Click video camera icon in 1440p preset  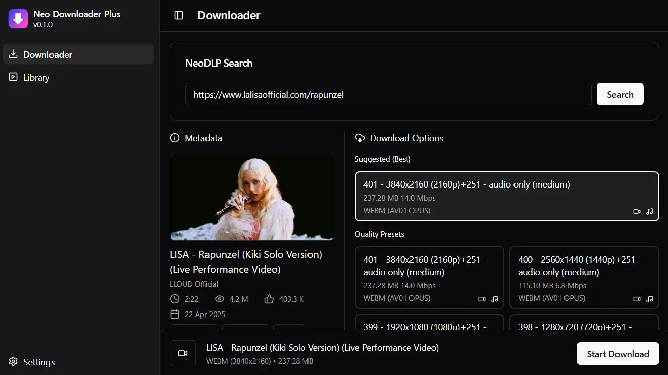click(x=637, y=299)
